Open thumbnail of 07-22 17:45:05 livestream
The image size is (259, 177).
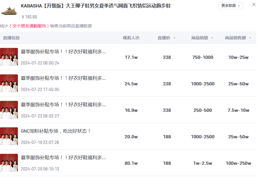9,83
